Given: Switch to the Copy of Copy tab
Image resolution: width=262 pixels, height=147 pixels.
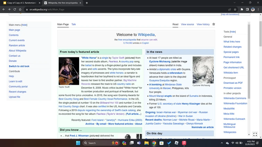Looking at the screenshot, I should (x=22, y=3).
